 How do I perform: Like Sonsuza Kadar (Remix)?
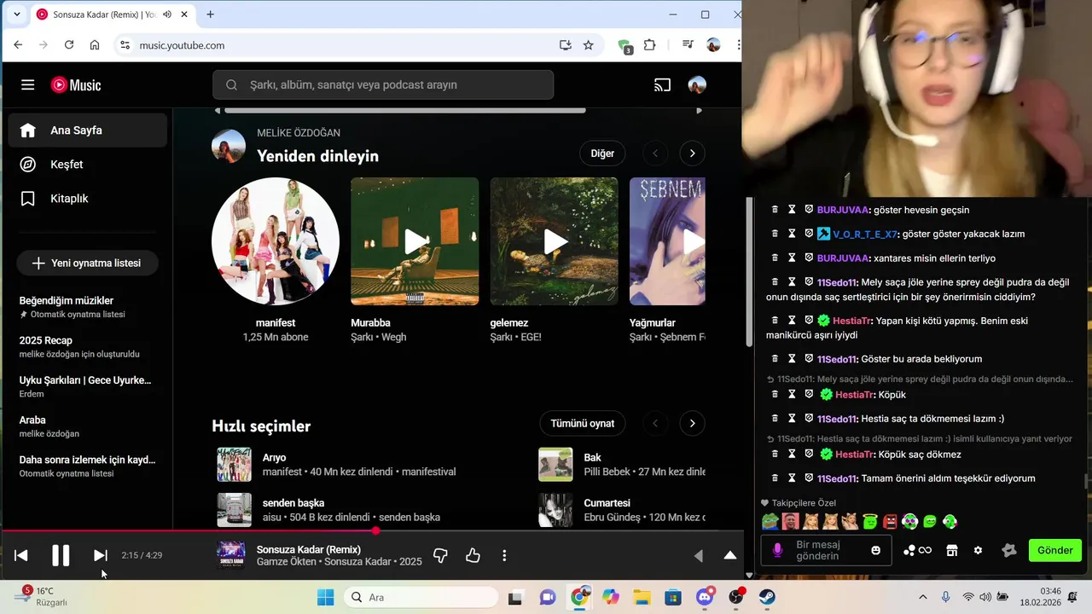pos(473,555)
